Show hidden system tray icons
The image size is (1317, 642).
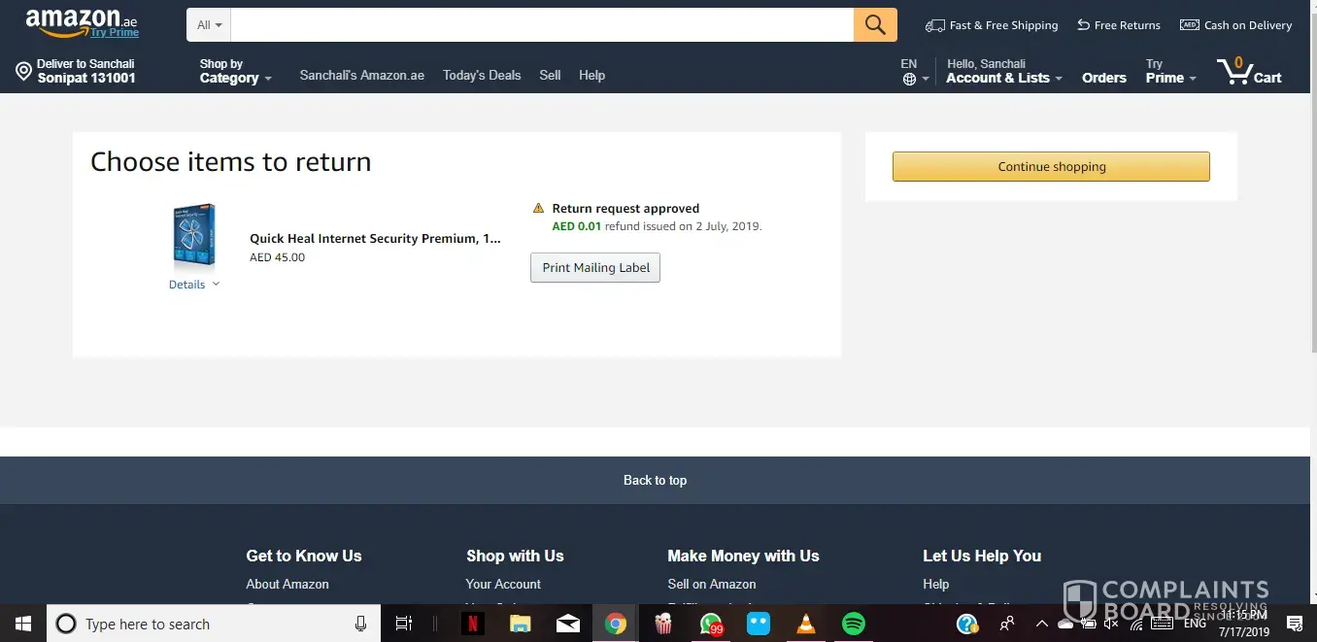pyautogui.click(x=1041, y=624)
